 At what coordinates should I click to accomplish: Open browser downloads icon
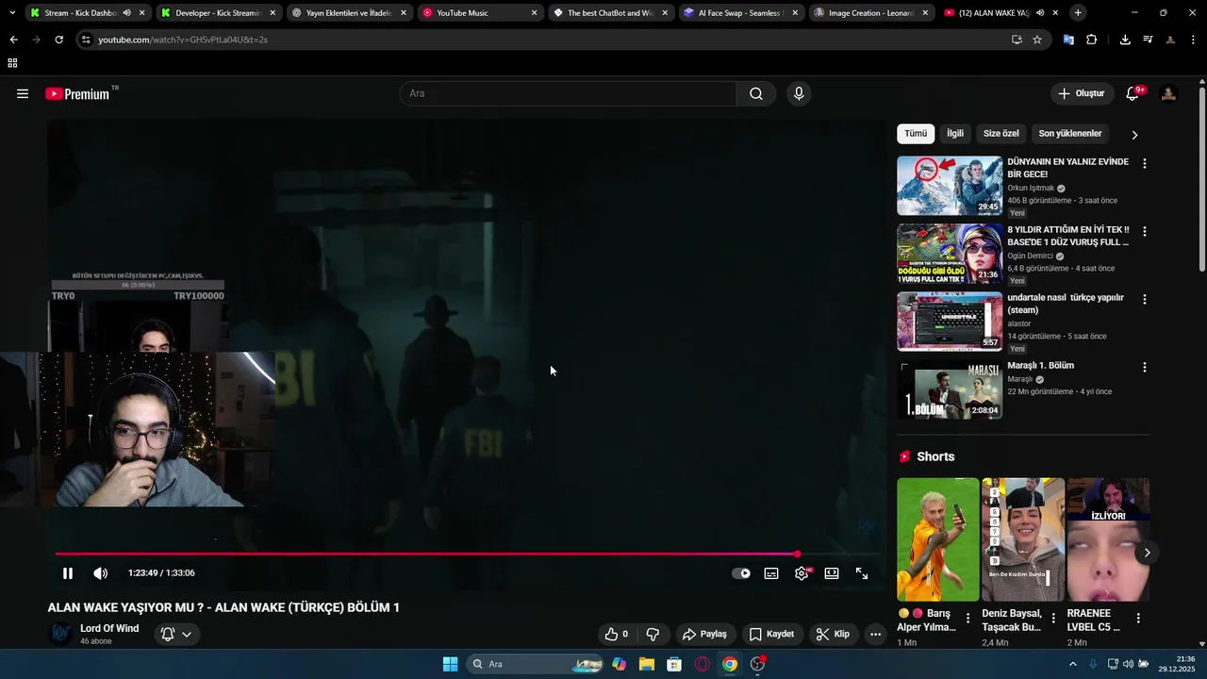(1125, 40)
